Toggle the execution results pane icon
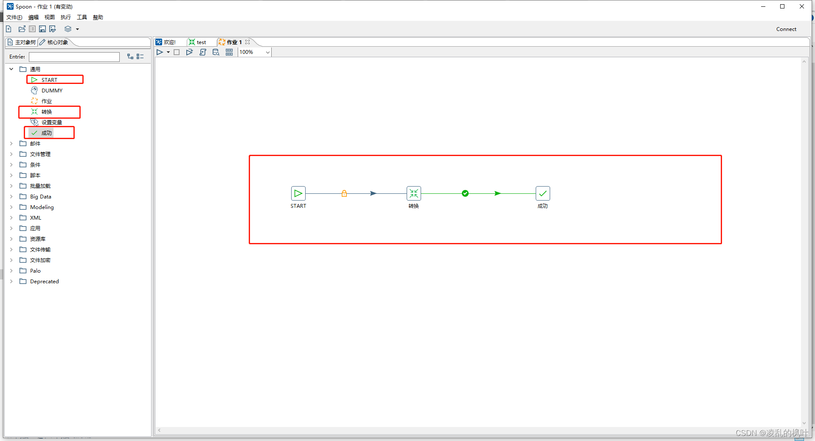This screenshot has height=441, width=815. pyautogui.click(x=229, y=52)
